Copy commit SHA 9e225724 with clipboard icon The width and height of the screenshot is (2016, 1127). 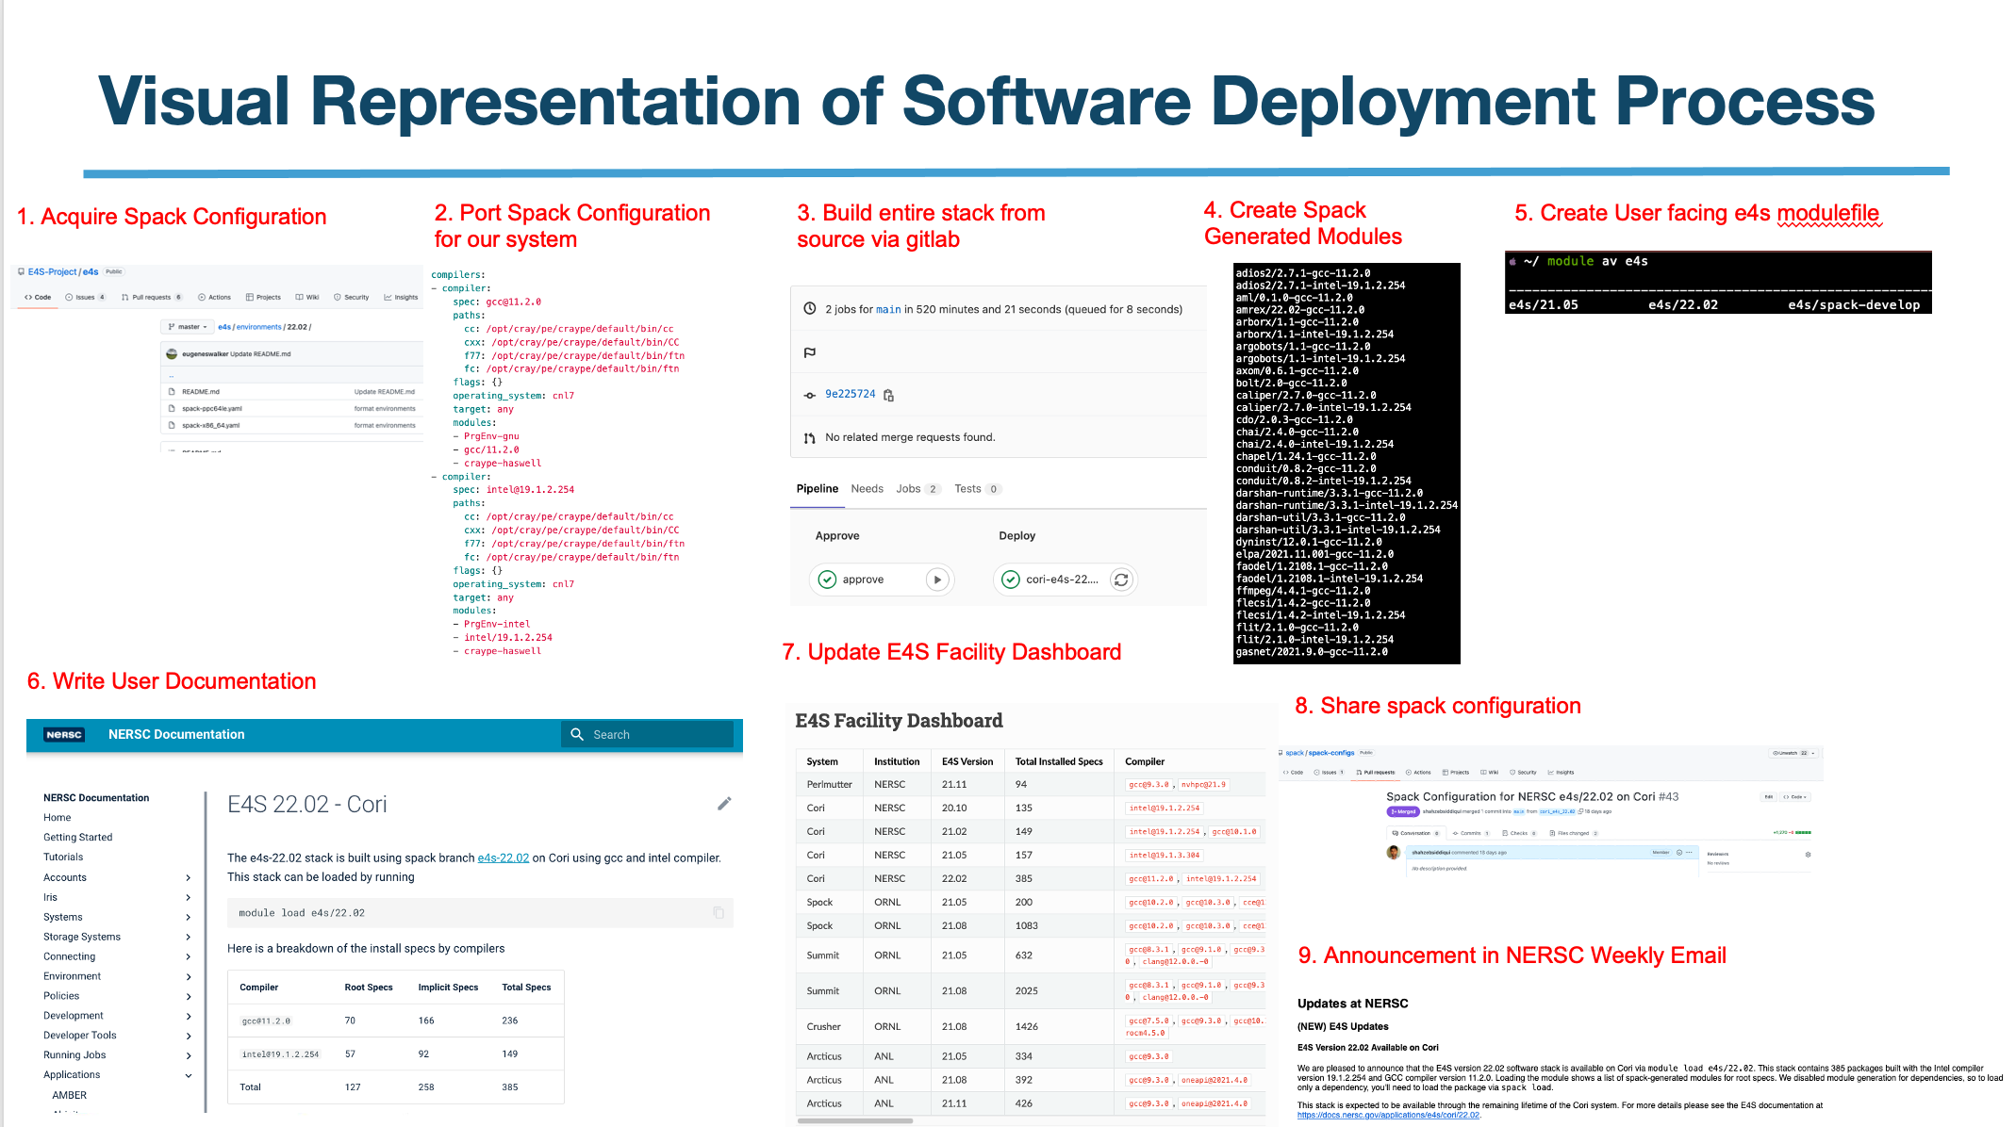point(888,395)
